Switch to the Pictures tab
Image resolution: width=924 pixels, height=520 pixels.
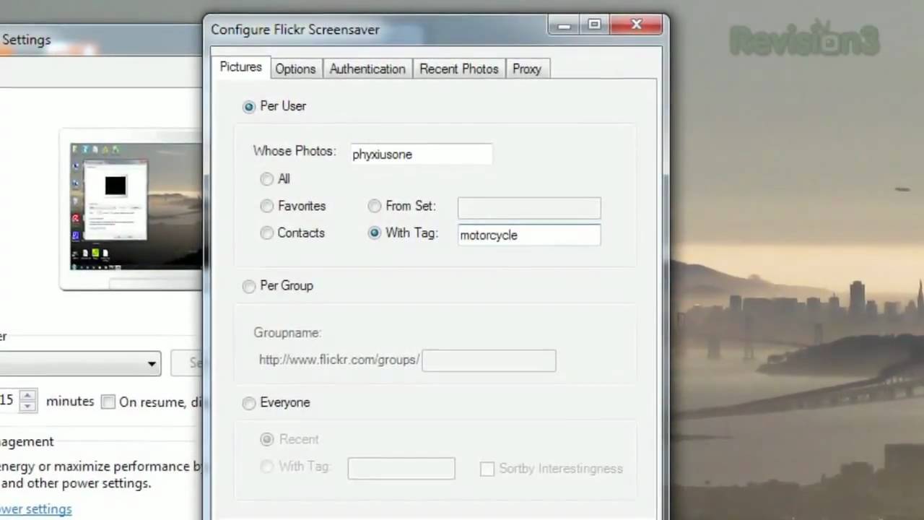[x=240, y=67]
